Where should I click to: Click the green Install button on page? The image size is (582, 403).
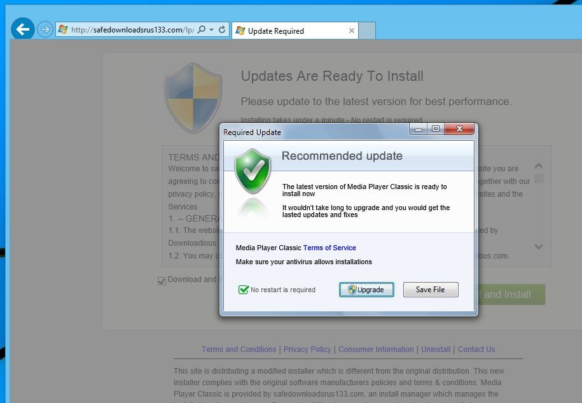click(511, 295)
